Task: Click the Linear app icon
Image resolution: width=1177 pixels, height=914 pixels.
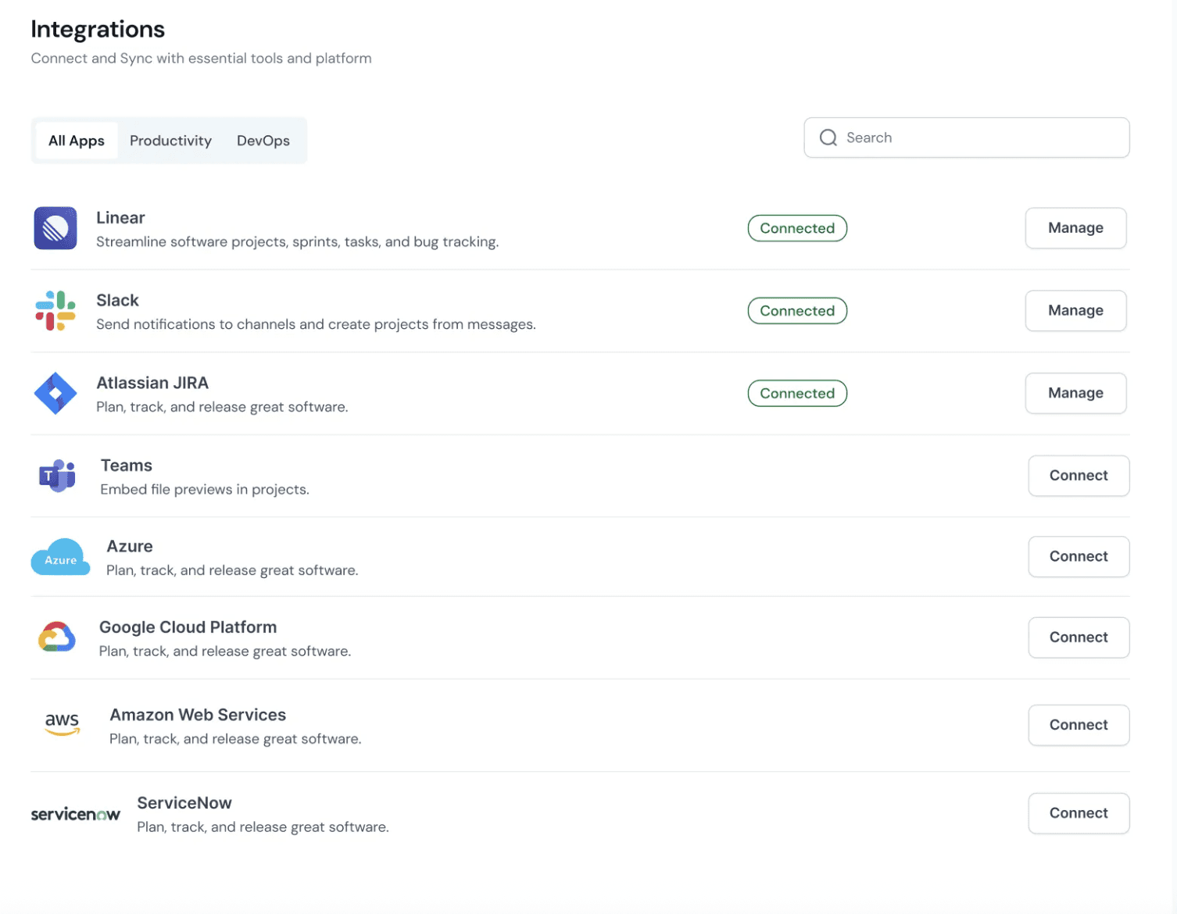Action: (x=55, y=228)
